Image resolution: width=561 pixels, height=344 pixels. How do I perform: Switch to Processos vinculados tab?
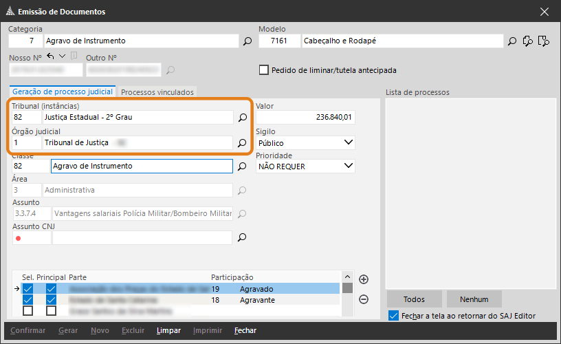(157, 92)
